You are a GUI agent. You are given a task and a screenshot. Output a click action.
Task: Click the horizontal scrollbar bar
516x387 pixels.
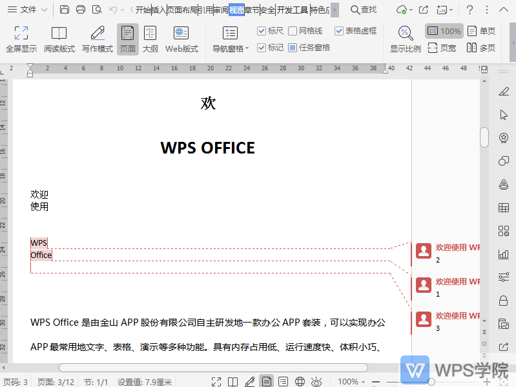tap(213, 368)
